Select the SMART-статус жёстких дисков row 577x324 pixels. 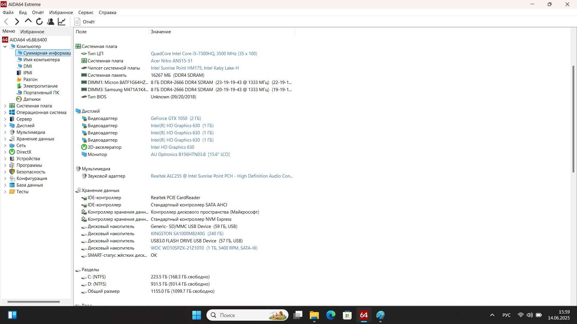pos(119,255)
